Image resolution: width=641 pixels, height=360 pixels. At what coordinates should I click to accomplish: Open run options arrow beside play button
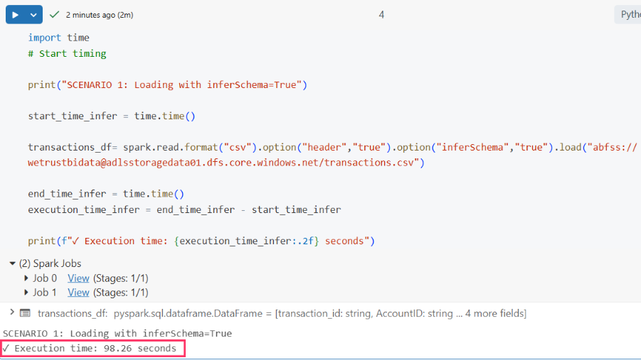[x=34, y=14]
